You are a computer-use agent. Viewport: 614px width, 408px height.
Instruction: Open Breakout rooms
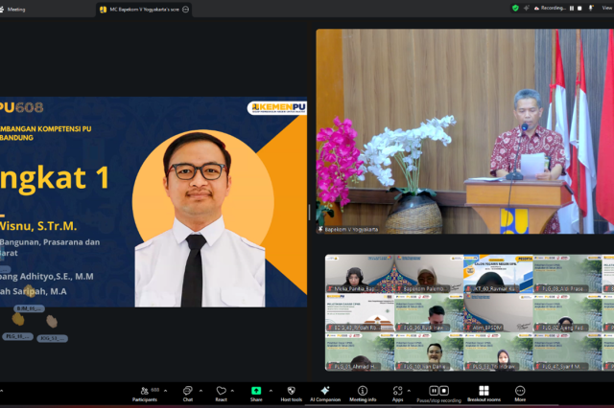point(484,392)
